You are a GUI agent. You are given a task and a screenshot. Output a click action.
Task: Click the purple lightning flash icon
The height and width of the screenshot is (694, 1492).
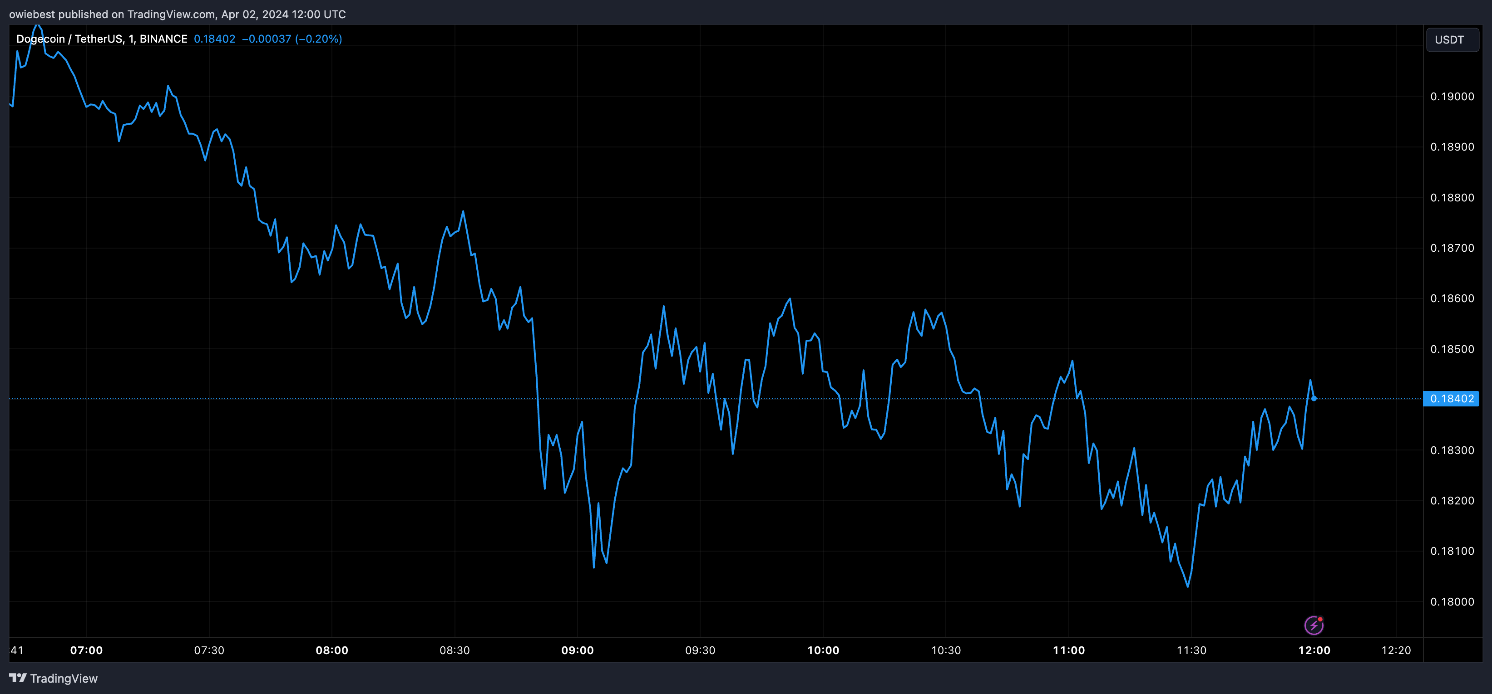(1314, 625)
